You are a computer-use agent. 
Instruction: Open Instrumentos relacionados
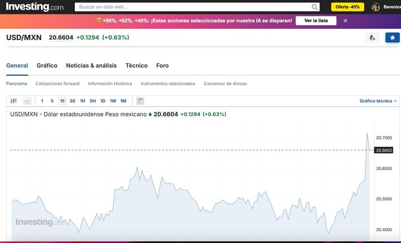click(168, 83)
